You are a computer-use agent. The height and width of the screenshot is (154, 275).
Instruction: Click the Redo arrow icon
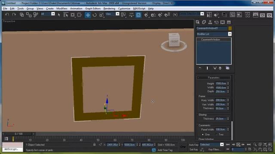[14, 15]
